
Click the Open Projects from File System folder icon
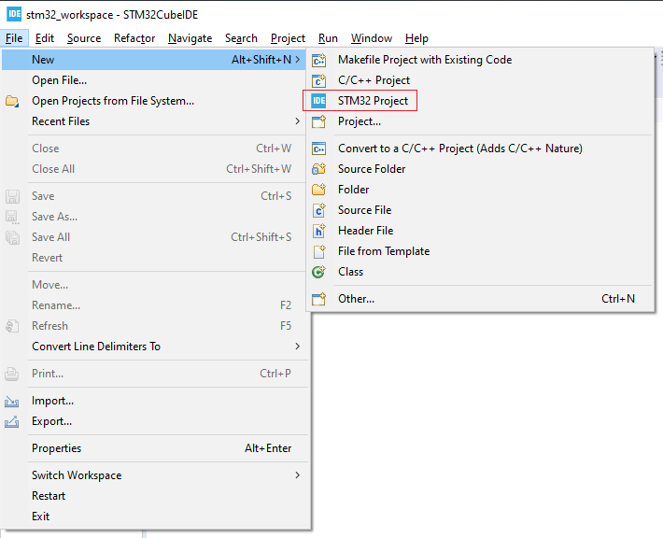click(12, 101)
